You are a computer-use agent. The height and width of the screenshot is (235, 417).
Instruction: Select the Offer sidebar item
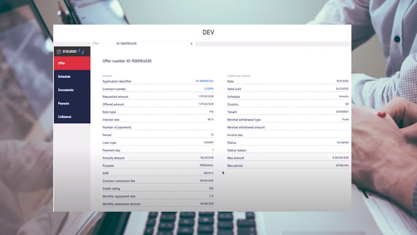(72, 63)
